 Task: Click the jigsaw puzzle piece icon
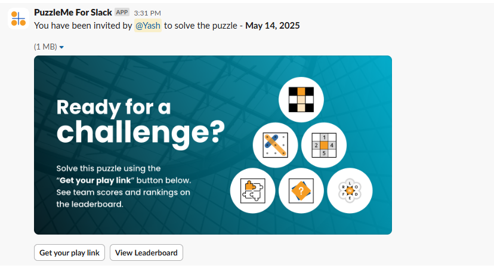pyautogui.click(x=253, y=191)
